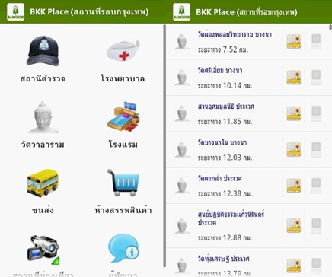Image resolution: width=332 pixels, height=277 pixels.
Task: Click the category grid vertical scrollbar
Action: (164, 146)
